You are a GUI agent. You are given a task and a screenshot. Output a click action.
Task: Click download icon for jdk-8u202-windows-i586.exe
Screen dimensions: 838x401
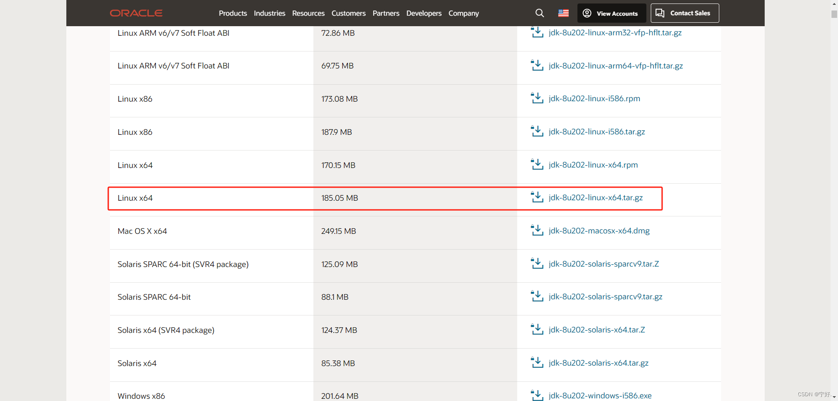click(537, 395)
